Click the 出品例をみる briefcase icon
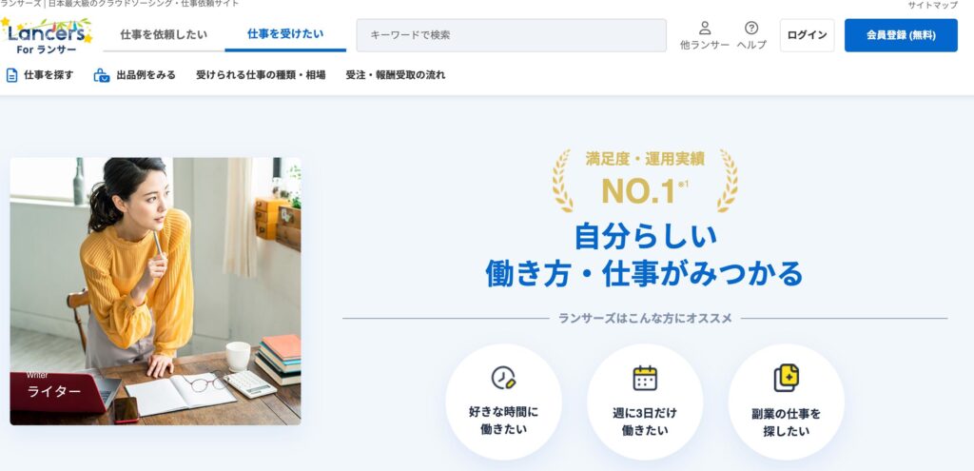Image resolution: width=974 pixels, height=471 pixels. [101, 75]
